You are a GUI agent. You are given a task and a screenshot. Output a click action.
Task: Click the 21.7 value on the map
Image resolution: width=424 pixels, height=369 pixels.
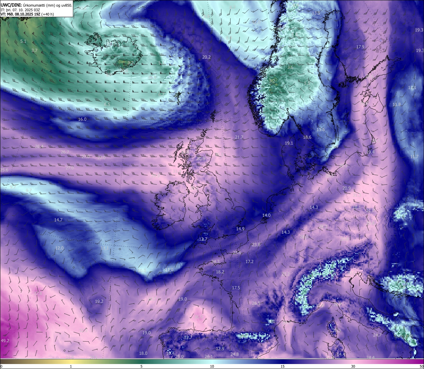pyautogui.click(x=239, y=137)
